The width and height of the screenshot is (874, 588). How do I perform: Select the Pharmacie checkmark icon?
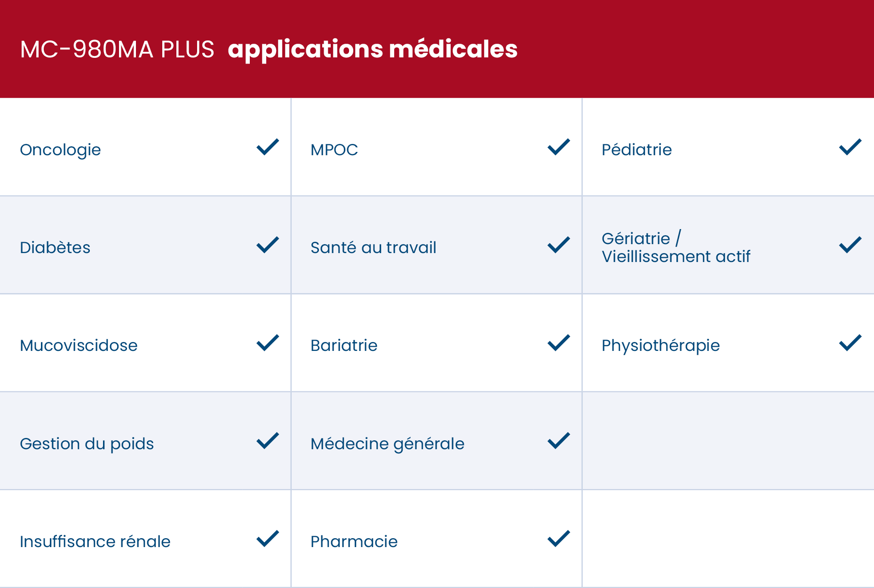[559, 539]
